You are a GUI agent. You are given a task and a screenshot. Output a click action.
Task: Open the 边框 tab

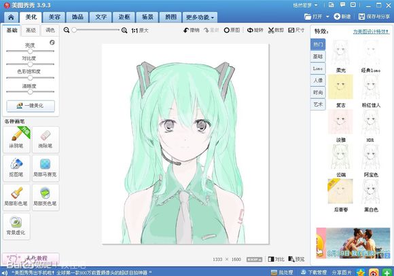(x=124, y=18)
